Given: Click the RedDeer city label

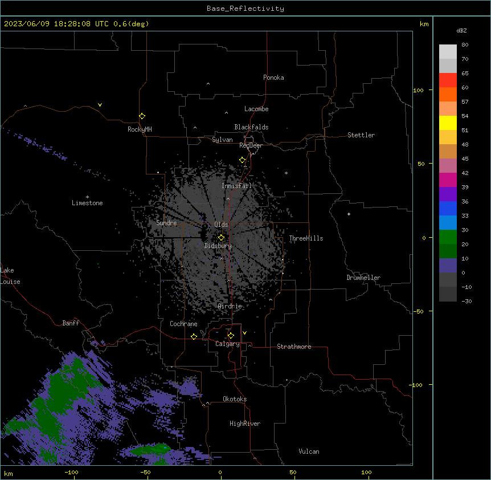Looking at the screenshot, I should pos(251,145).
